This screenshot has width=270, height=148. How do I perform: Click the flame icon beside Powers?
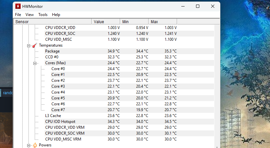click(x=35, y=145)
